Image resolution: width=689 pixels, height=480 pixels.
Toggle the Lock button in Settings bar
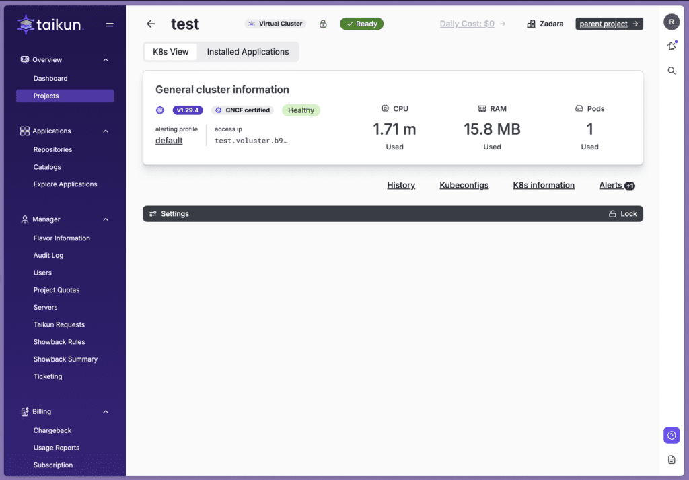[x=622, y=214]
